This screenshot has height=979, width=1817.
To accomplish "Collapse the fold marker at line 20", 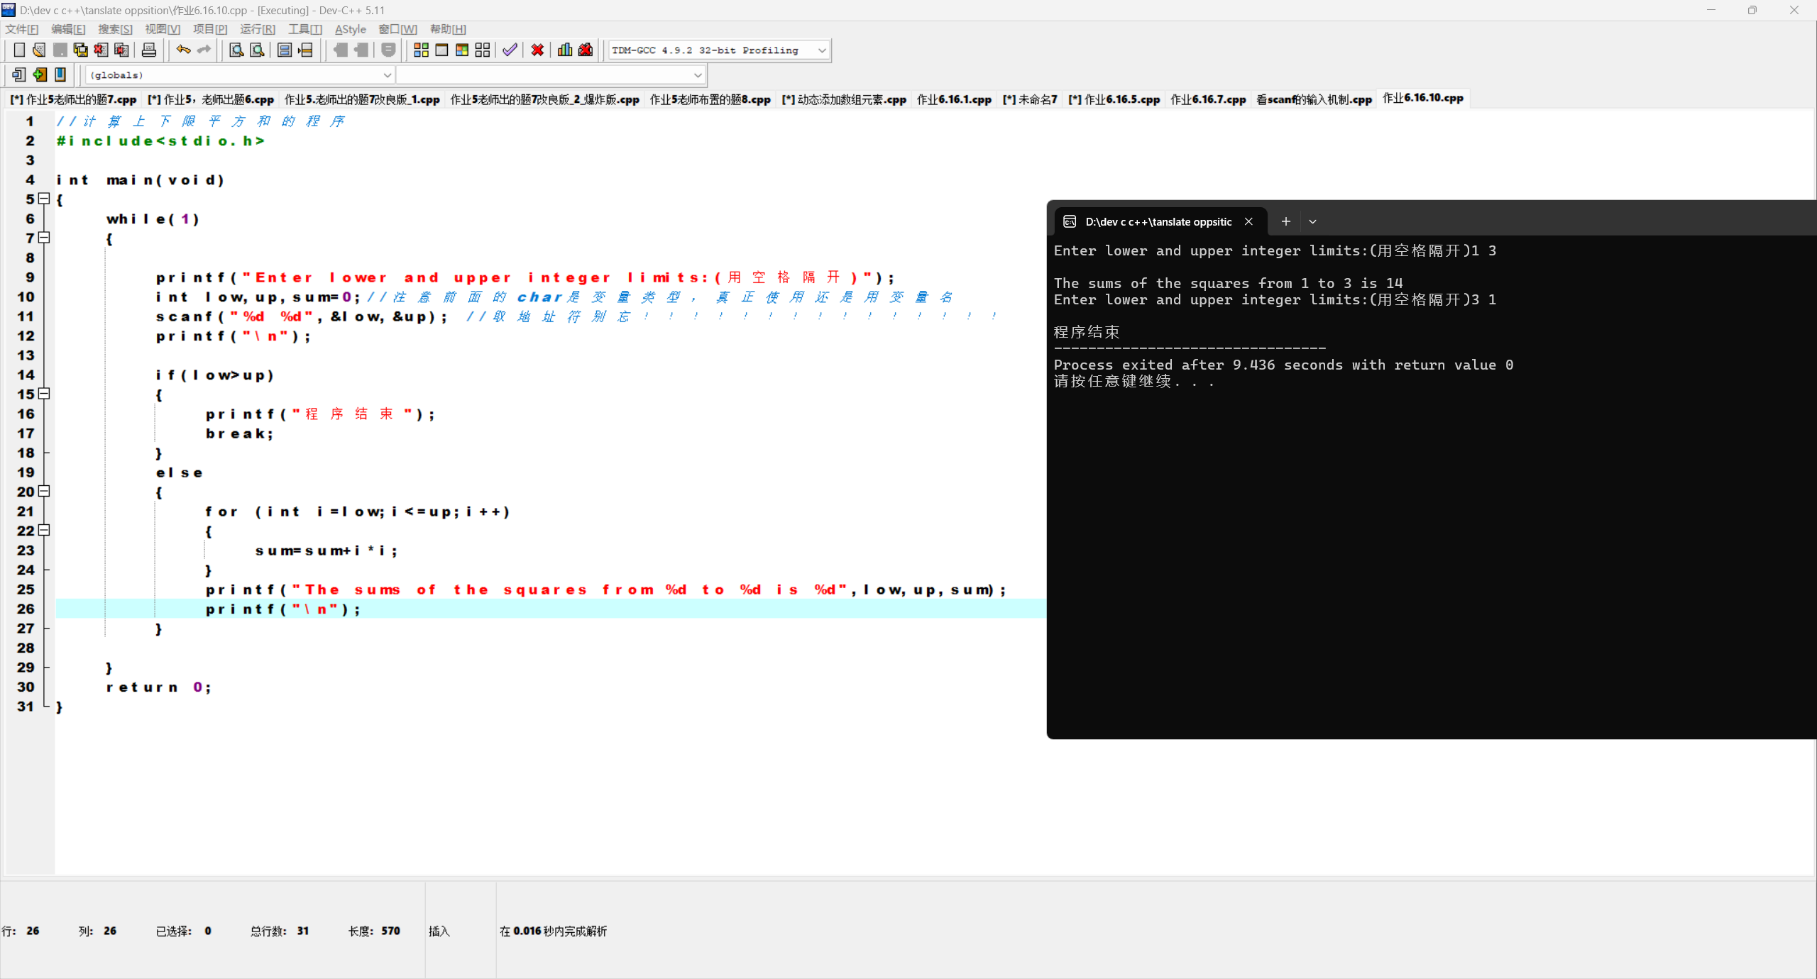I will (x=44, y=491).
